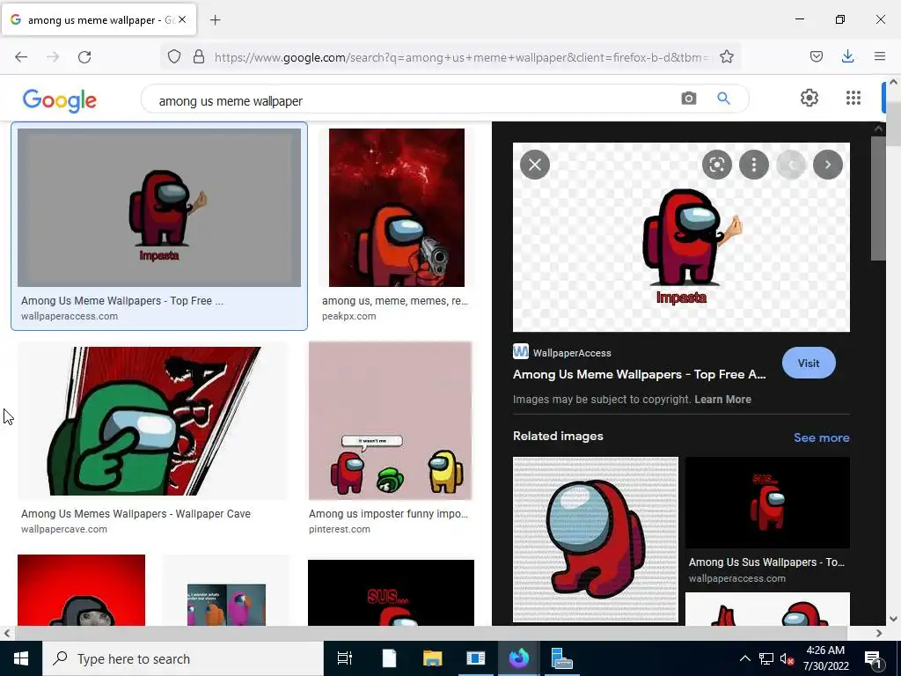This screenshot has width=901, height=676.
Task: Select Among Us Sus Wallpapers related image
Action: click(767, 503)
